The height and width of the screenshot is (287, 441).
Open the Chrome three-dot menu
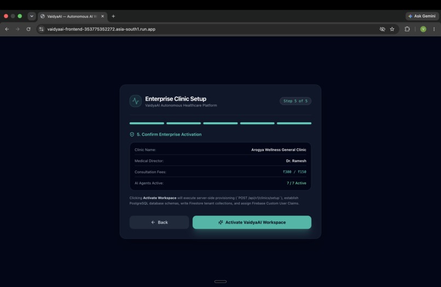click(434, 29)
